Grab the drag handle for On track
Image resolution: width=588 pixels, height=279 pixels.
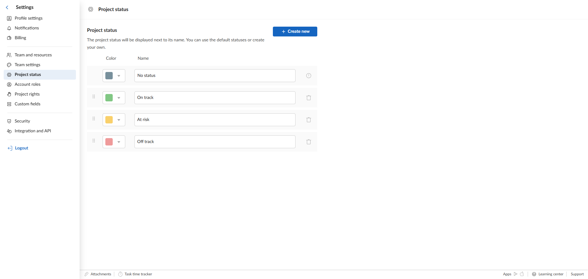[94, 97]
